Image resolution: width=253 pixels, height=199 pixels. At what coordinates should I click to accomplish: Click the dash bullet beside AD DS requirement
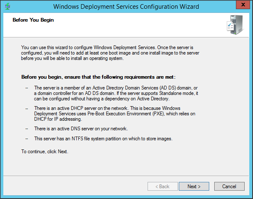[27, 88]
